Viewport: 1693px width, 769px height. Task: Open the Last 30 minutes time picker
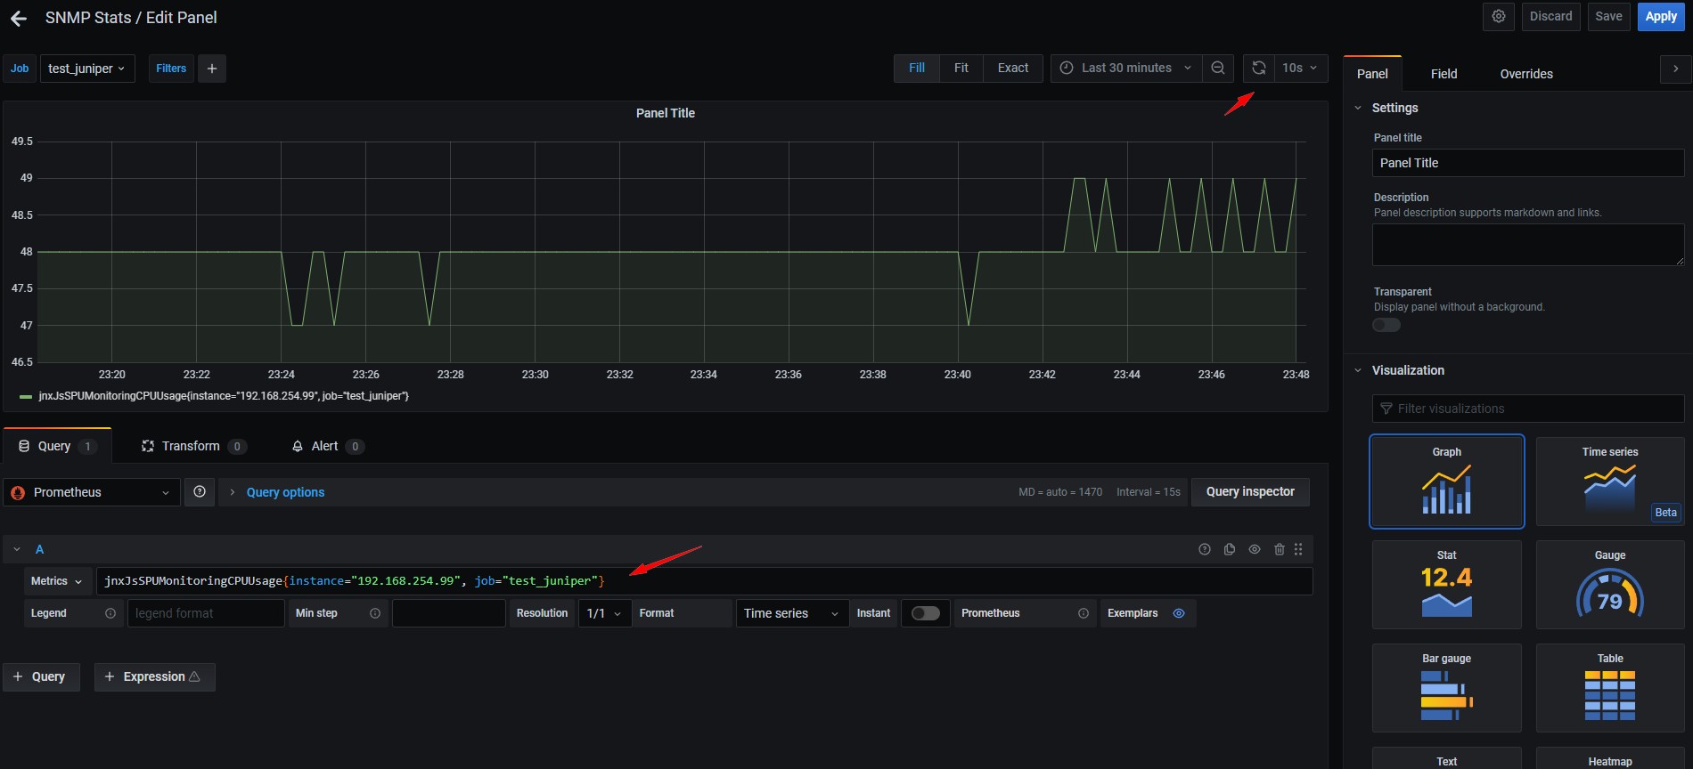click(x=1126, y=69)
